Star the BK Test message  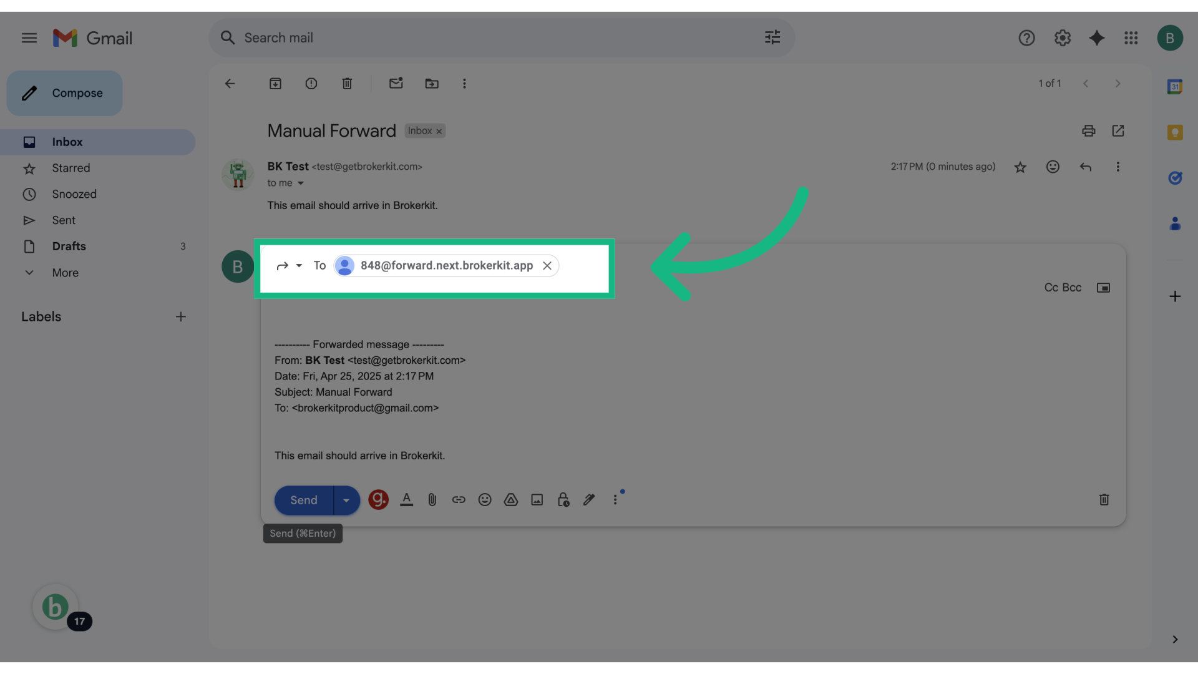pyautogui.click(x=1020, y=167)
